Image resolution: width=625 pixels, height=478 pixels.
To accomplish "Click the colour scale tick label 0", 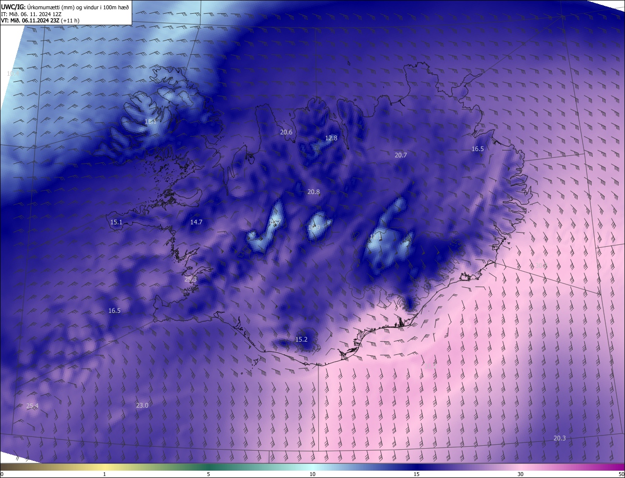I will point(1,474).
